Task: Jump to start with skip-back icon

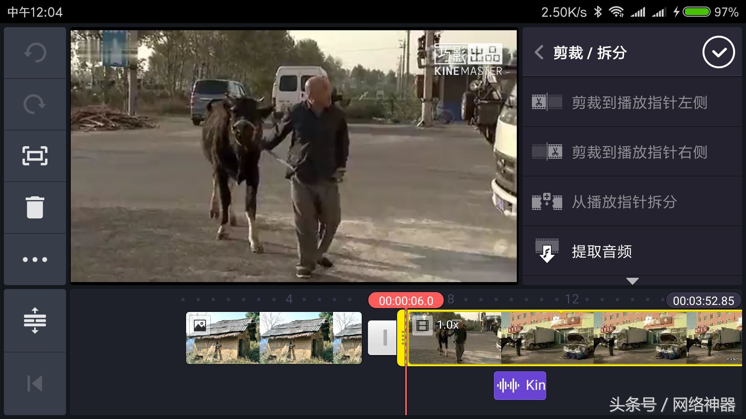Action: point(35,383)
